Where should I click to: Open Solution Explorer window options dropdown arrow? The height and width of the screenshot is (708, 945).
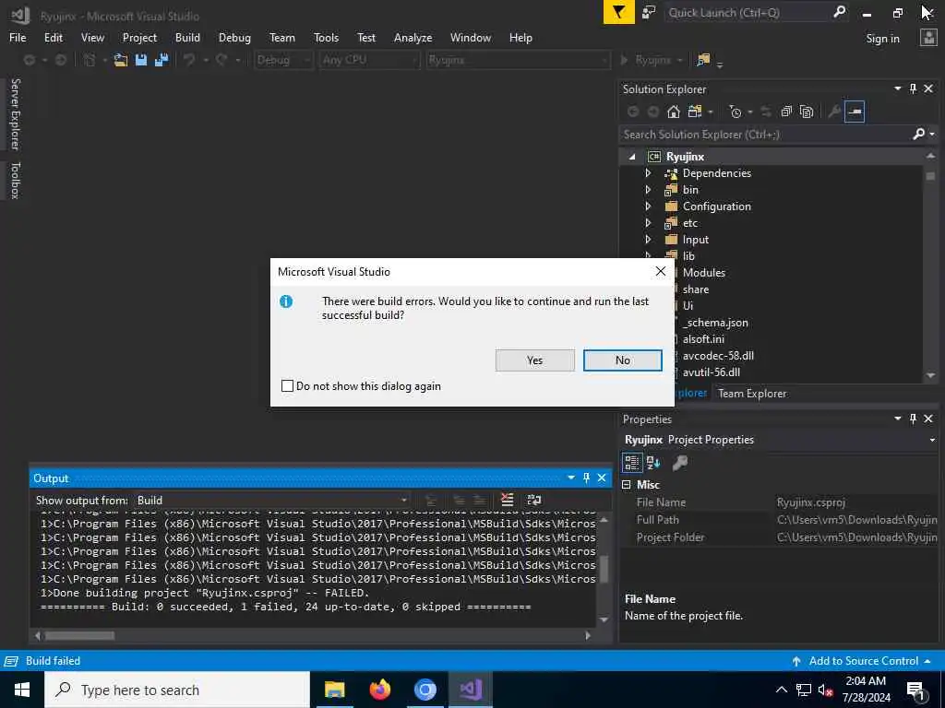click(897, 88)
